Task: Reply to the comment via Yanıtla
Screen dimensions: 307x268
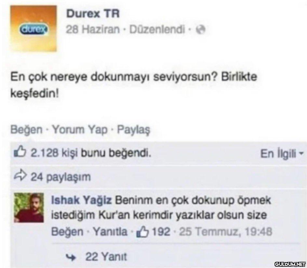Action: tap(110, 232)
